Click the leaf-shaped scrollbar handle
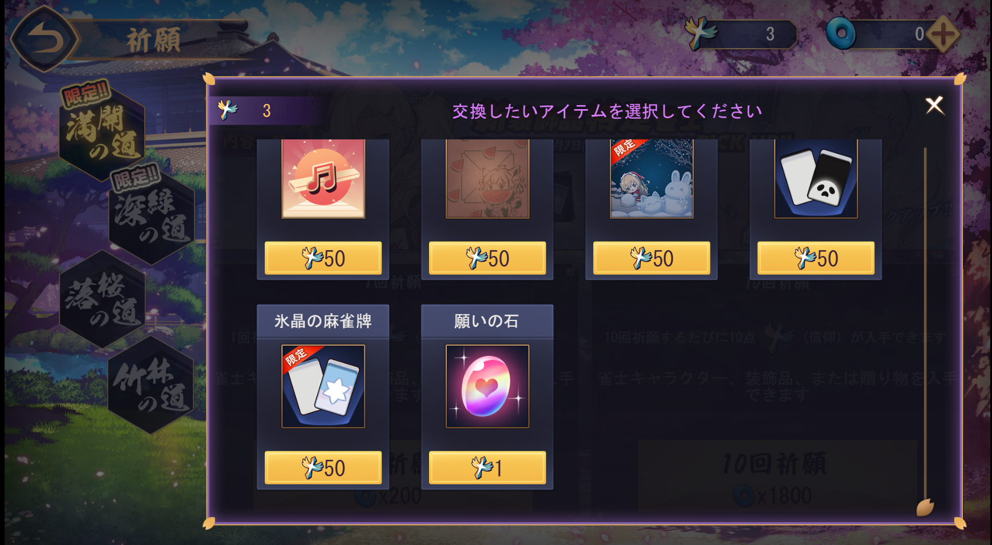The width and height of the screenshot is (992, 545). pos(925,507)
